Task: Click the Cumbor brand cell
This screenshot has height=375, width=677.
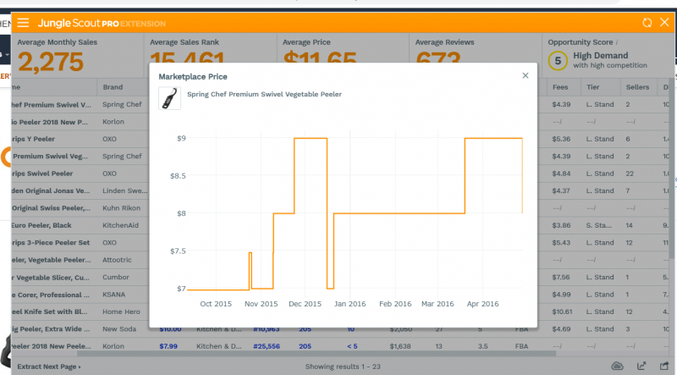Action: click(x=115, y=277)
